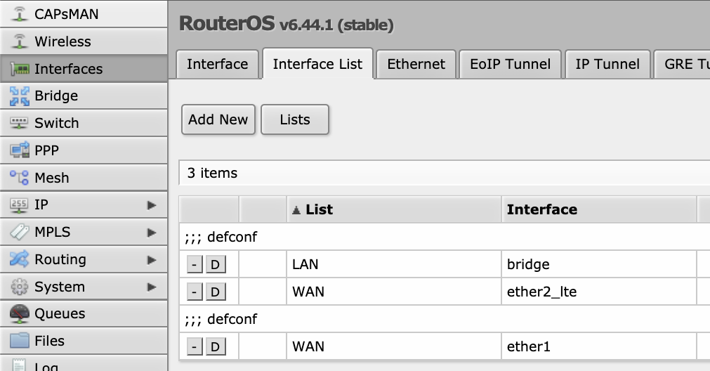Open the GRE Tunnel tab
The width and height of the screenshot is (710, 371).
tap(682, 65)
